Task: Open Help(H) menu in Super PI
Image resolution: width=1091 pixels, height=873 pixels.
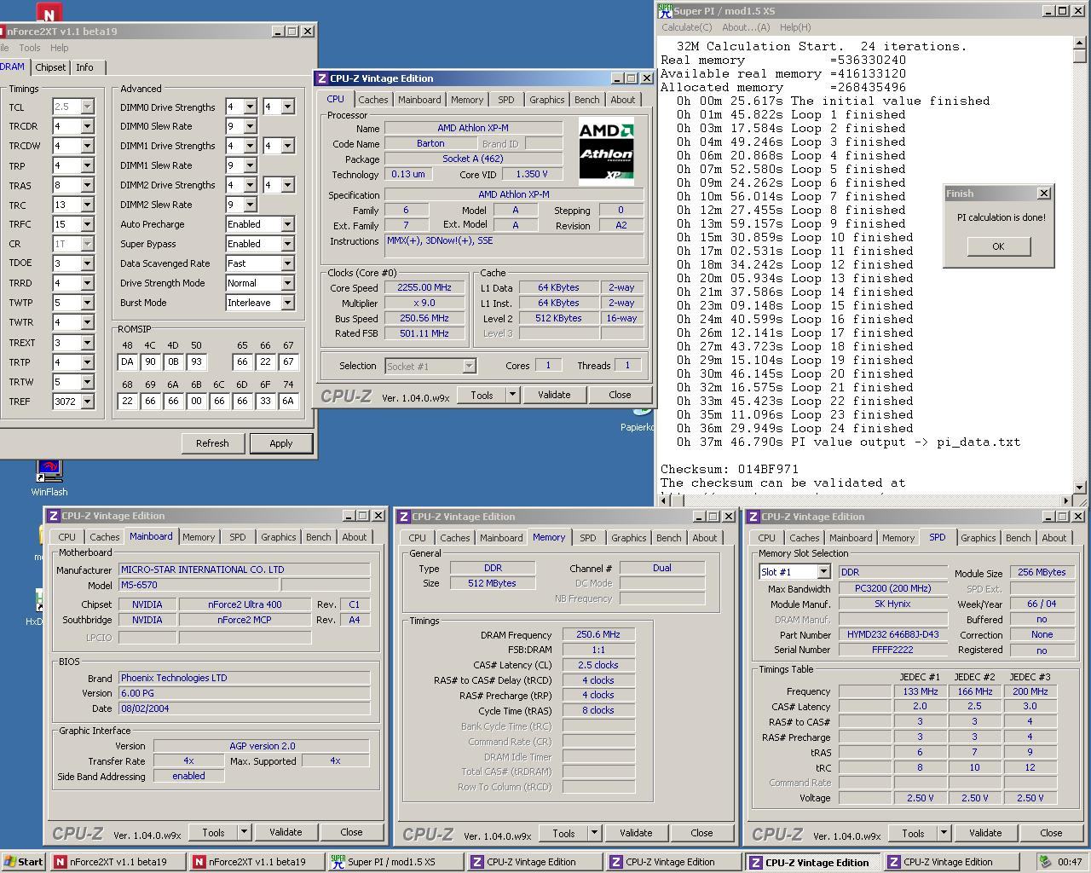Action: (x=795, y=27)
